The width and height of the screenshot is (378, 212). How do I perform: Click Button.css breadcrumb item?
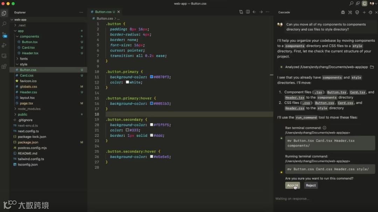tap(105, 18)
